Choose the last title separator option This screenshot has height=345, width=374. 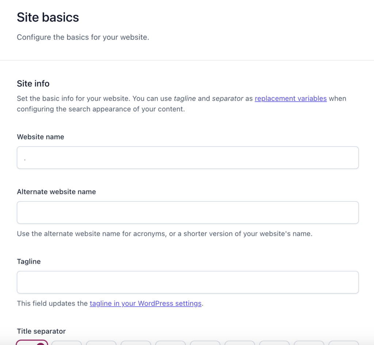[x=343, y=343]
